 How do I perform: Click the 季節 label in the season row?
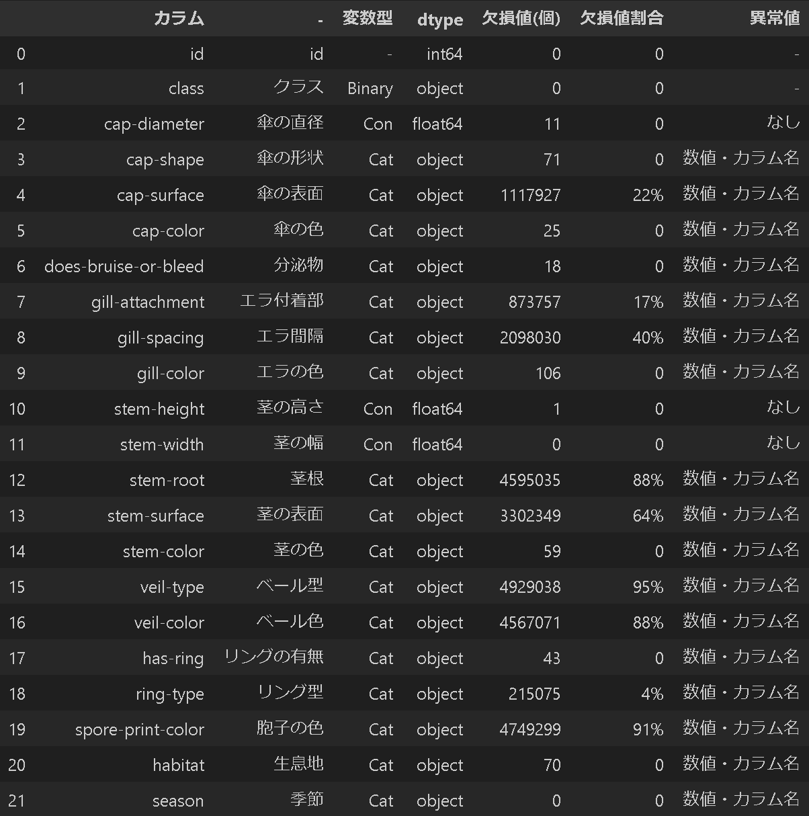point(308,800)
